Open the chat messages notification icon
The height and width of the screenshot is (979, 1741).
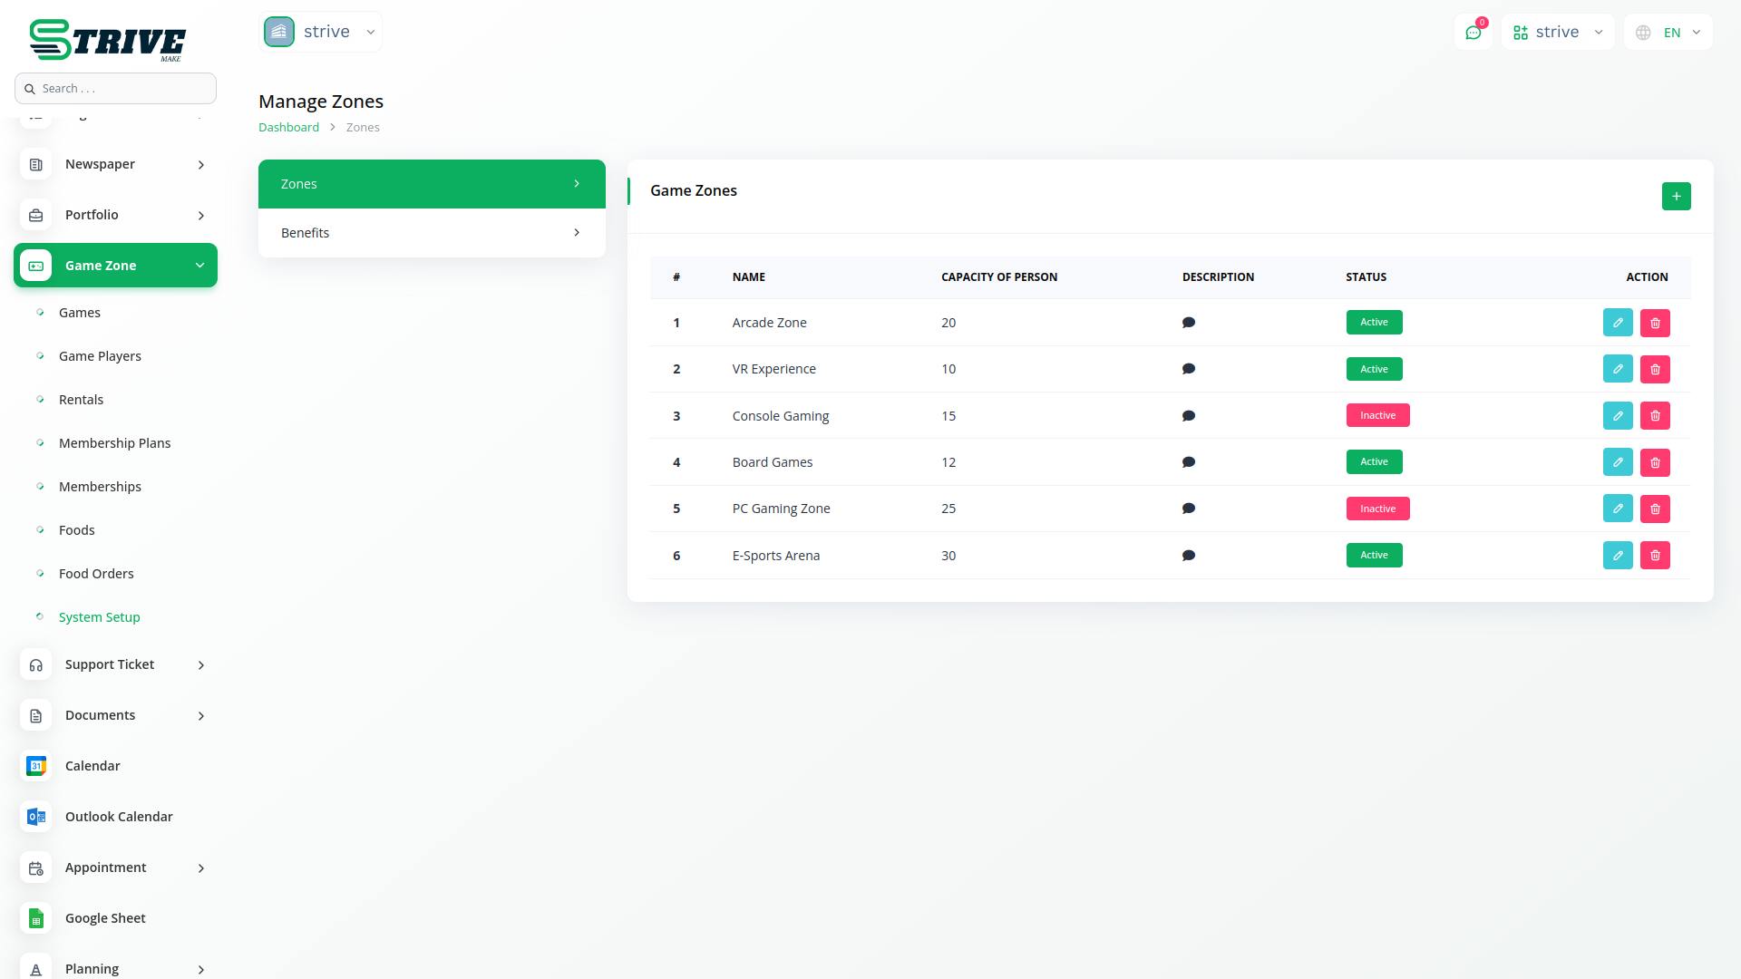coord(1474,33)
